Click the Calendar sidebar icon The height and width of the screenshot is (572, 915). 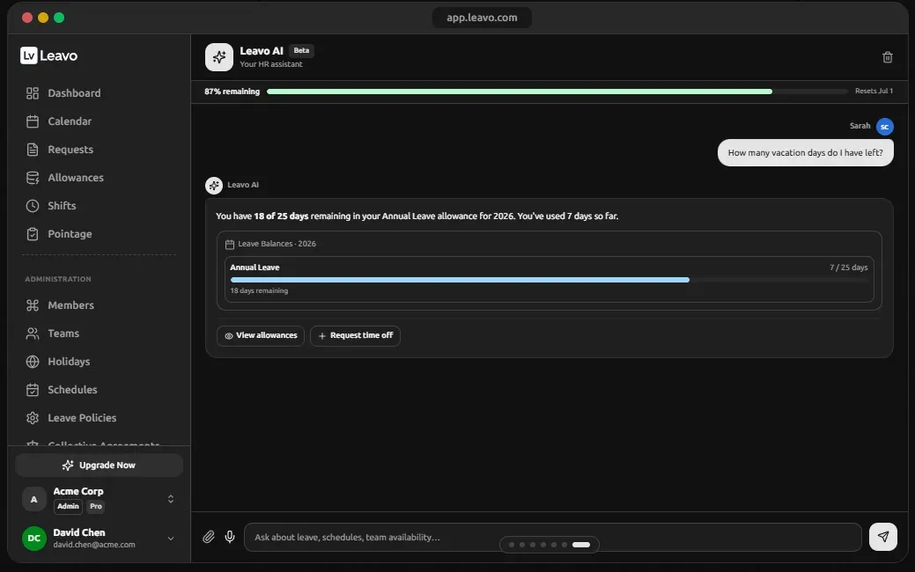pos(33,121)
